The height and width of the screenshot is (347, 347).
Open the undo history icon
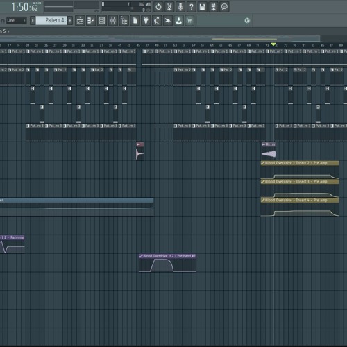point(158,7)
